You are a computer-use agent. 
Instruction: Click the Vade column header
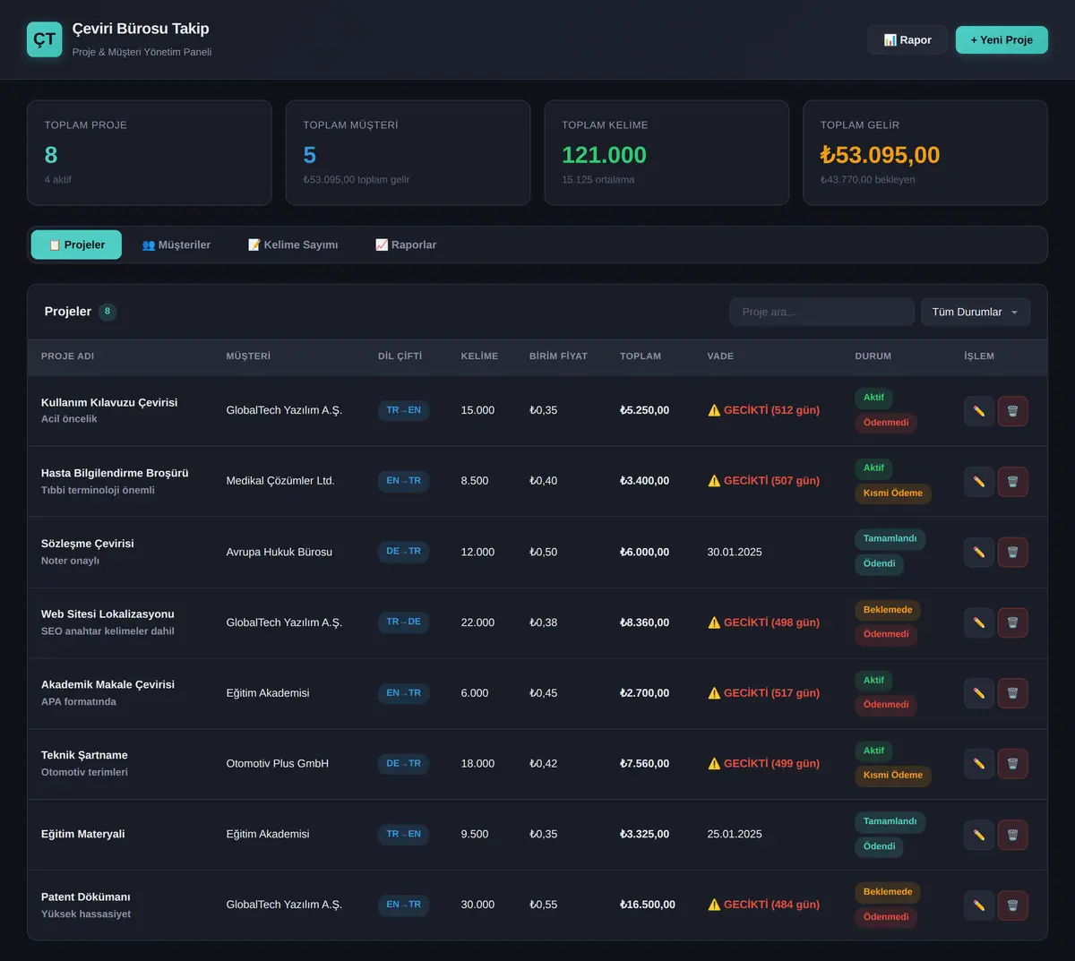(x=720, y=356)
